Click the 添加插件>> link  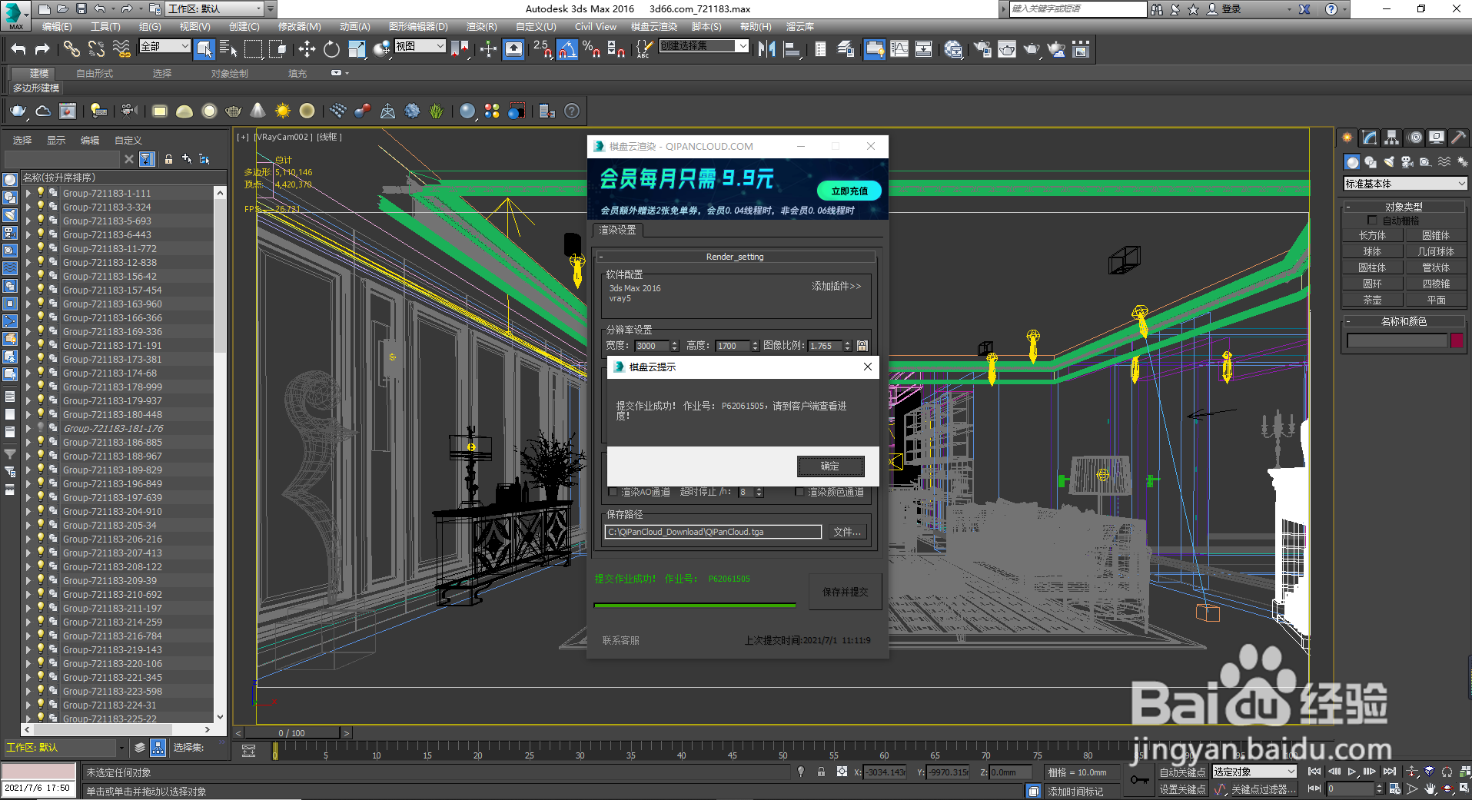click(x=836, y=286)
